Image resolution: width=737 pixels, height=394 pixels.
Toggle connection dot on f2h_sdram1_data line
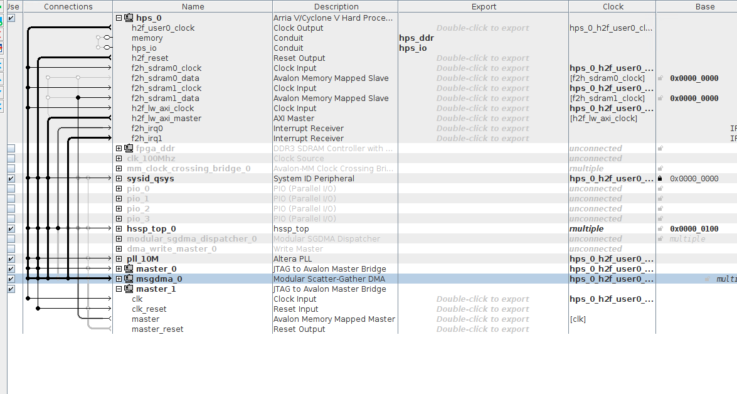(78, 98)
